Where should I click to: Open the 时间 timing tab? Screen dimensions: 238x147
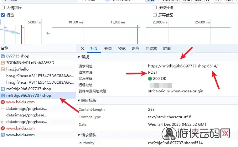click(167, 49)
